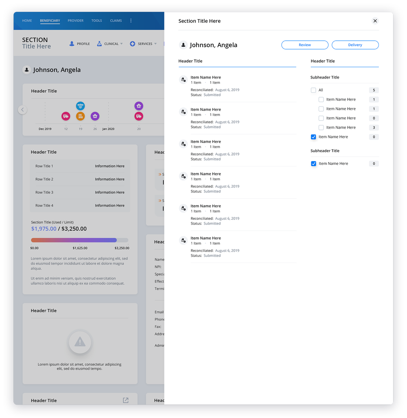Viewport: 407px width, 418px height.
Task: Open the three-dot overflow menu in the navbar
Action: coord(131,20)
